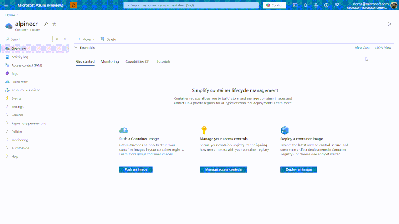
Task: Click Microsoft Azure (Preview) title
Action: (40, 5)
